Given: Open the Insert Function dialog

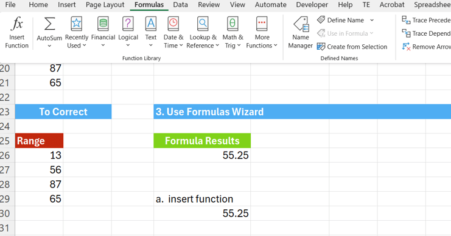Looking at the screenshot, I should (16, 32).
